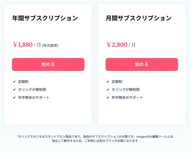Click the monthly plan 年中無休のサポート text

(127, 97)
